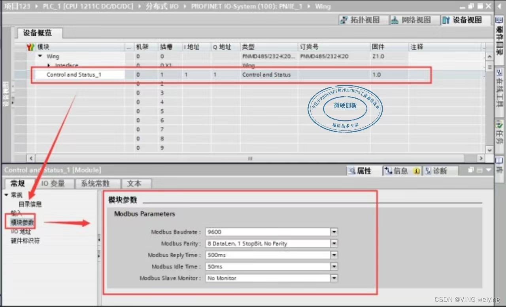This screenshot has width=506, height=307.
Task: Open the Modbus Baudrate dropdown arrow
Action: click(334, 232)
